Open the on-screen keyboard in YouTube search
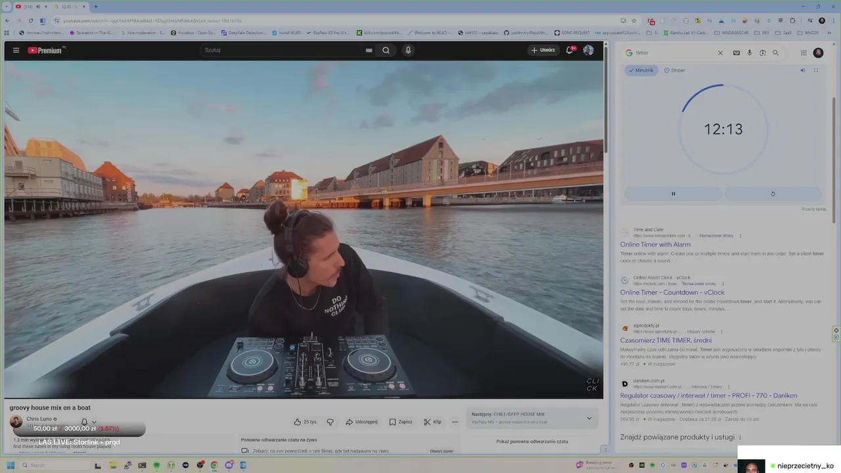 tap(369, 50)
